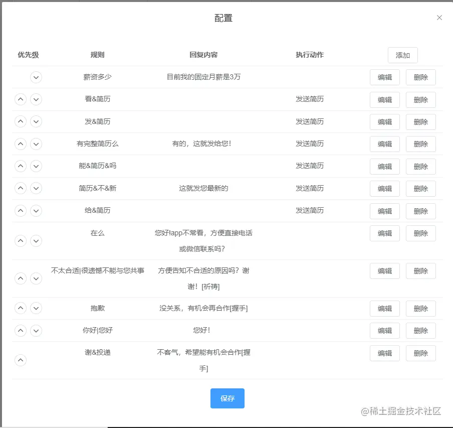Click 添加 to add a rule
The width and height of the screenshot is (453, 428).
[x=403, y=55]
